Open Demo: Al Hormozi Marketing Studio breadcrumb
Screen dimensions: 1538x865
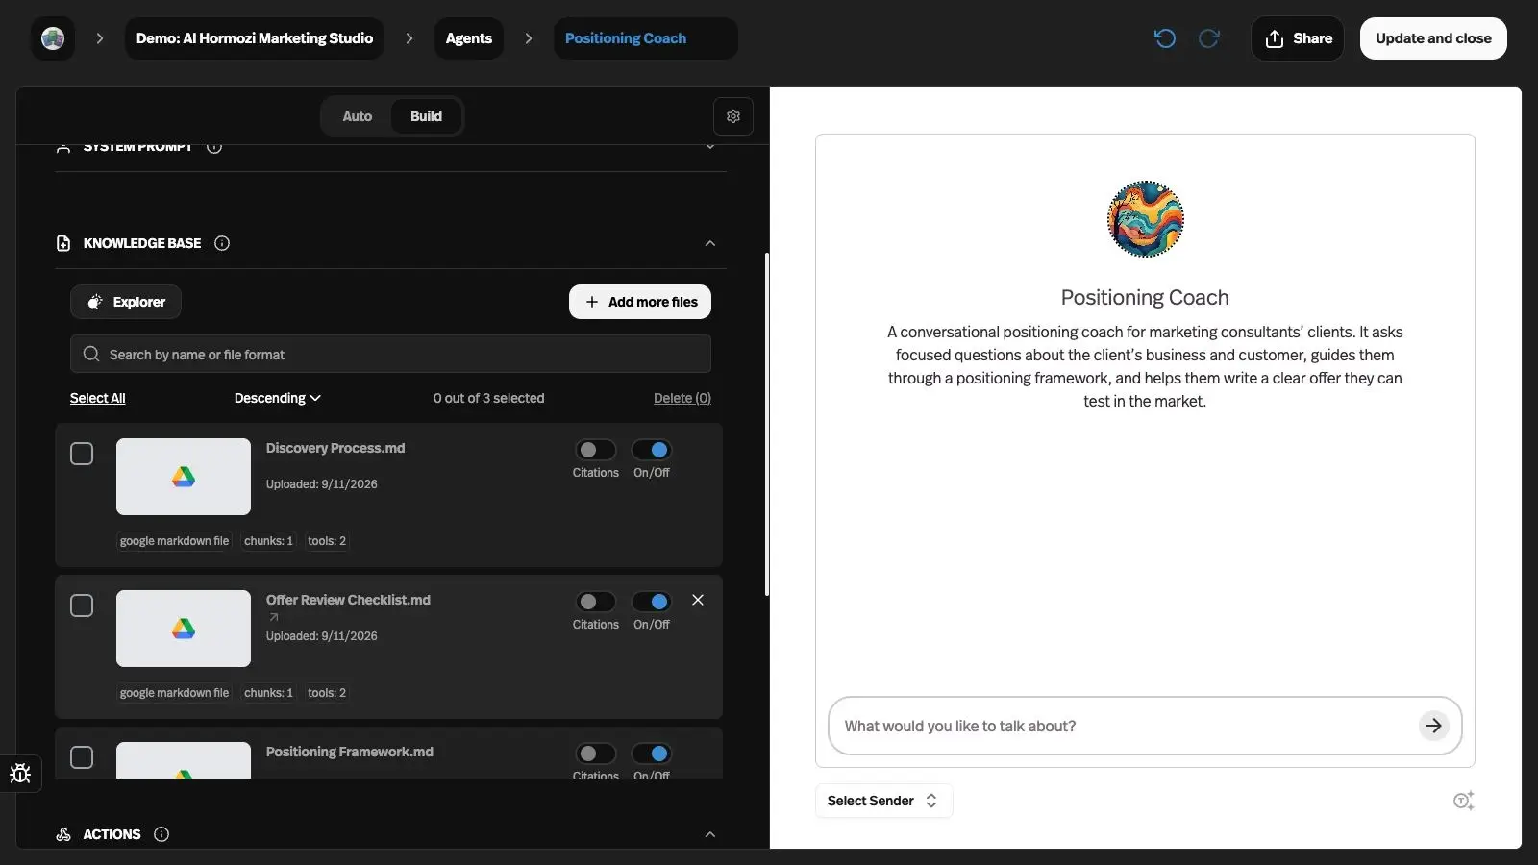coord(255,38)
